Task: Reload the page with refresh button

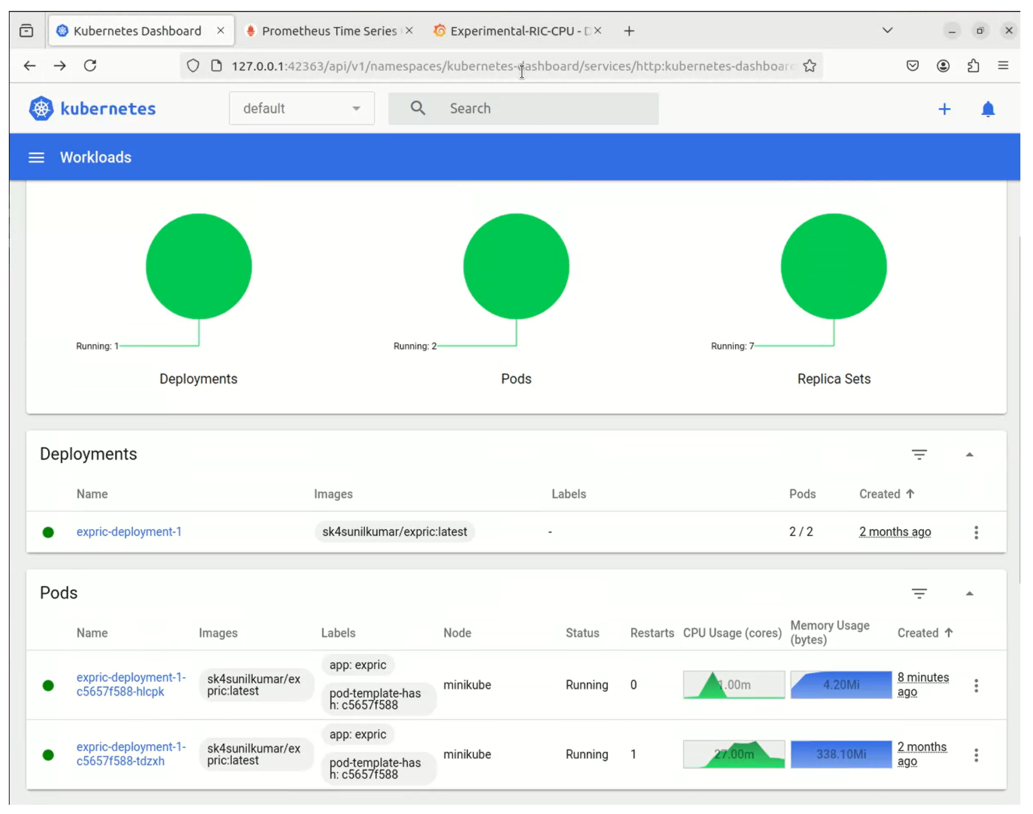Action: 90,65
